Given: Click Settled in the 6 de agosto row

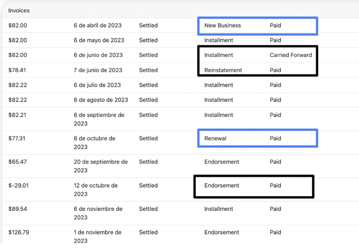Looking at the screenshot, I should [148, 100].
